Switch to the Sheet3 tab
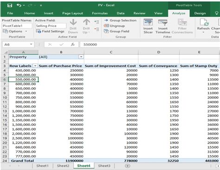 click(104, 166)
